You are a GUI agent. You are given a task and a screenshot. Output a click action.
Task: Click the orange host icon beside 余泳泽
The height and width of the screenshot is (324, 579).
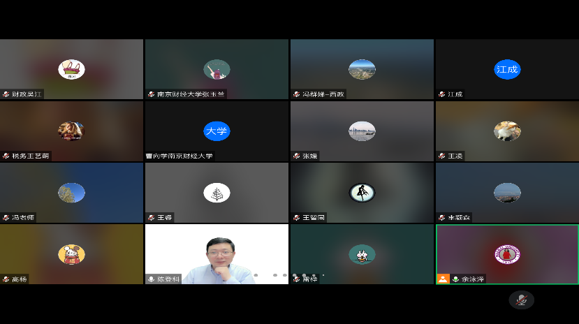click(x=442, y=279)
